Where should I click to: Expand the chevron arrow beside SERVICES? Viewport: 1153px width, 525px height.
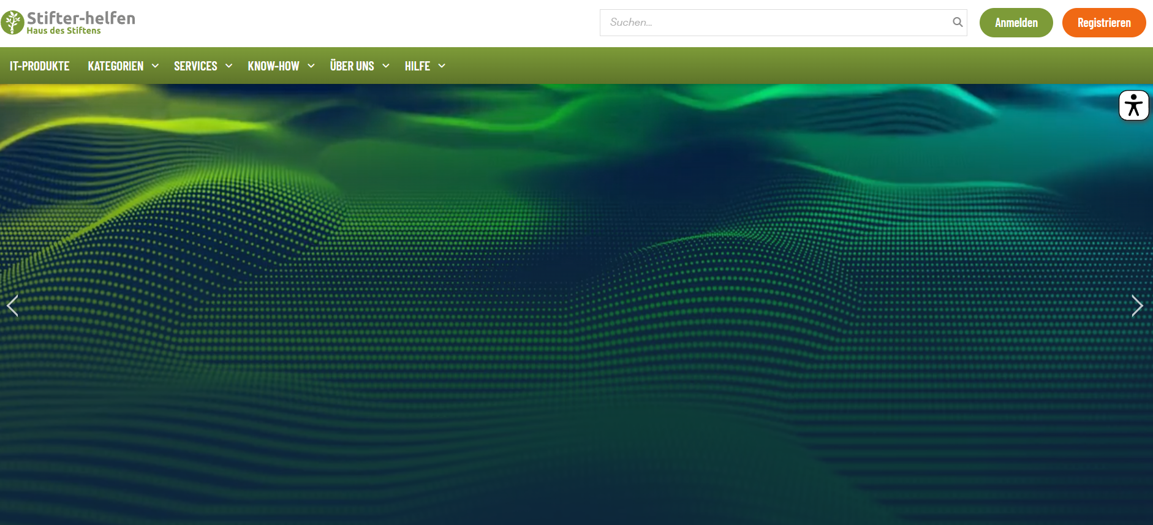pos(229,66)
